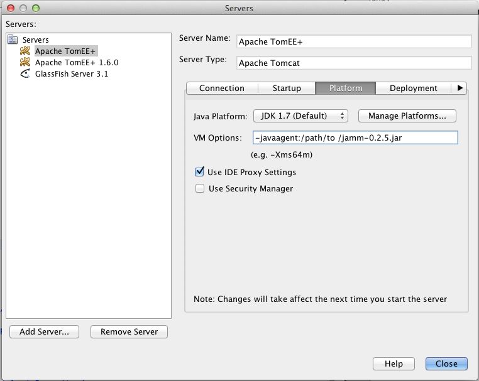The height and width of the screenshot is (381, 479).
Task: Select Apache TomEE+ 1.6.0 server entry
Action: (x=77, y=63)
